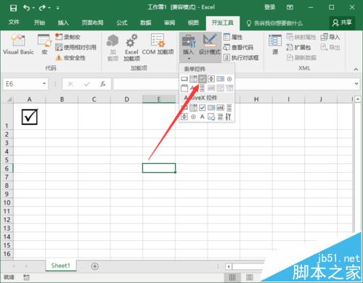Open the Undo history dropdown arrow
The height and width of the screenshot is (283, 363).
point(33,8)
